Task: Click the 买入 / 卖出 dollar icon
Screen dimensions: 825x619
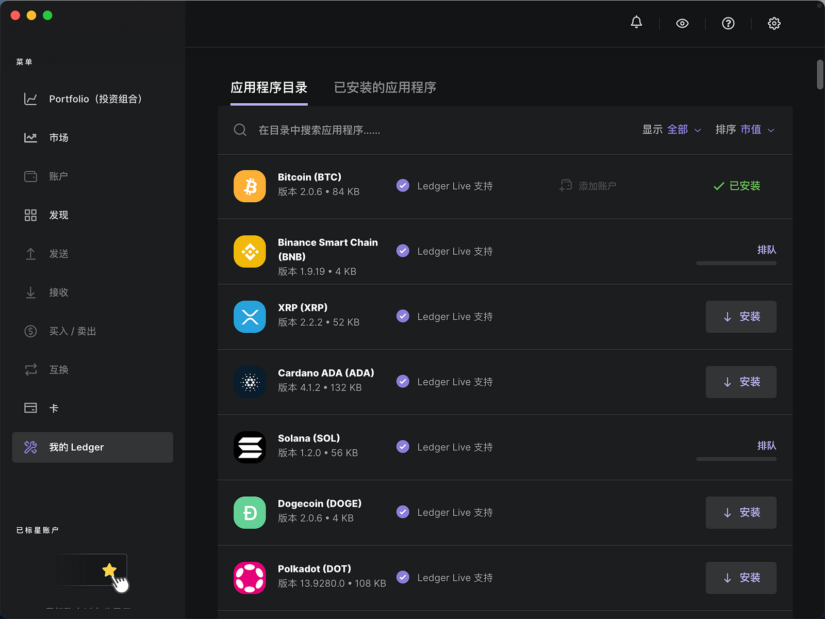Action: 30,331
